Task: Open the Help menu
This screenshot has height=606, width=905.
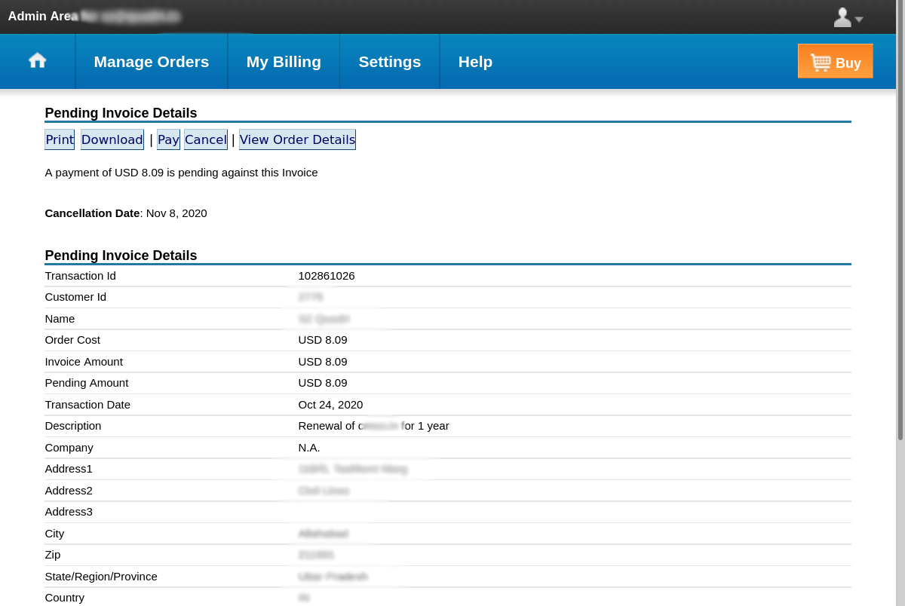Action: pyautogui.click(x=474, y=62)
